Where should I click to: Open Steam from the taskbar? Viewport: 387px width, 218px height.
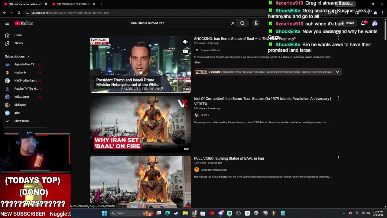pos(176,213)
